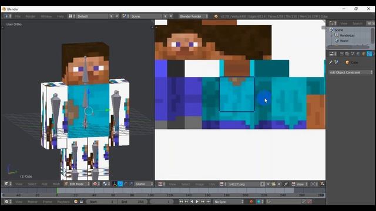
Task: Open the 3D View's View menu
Action: [19, 184]
